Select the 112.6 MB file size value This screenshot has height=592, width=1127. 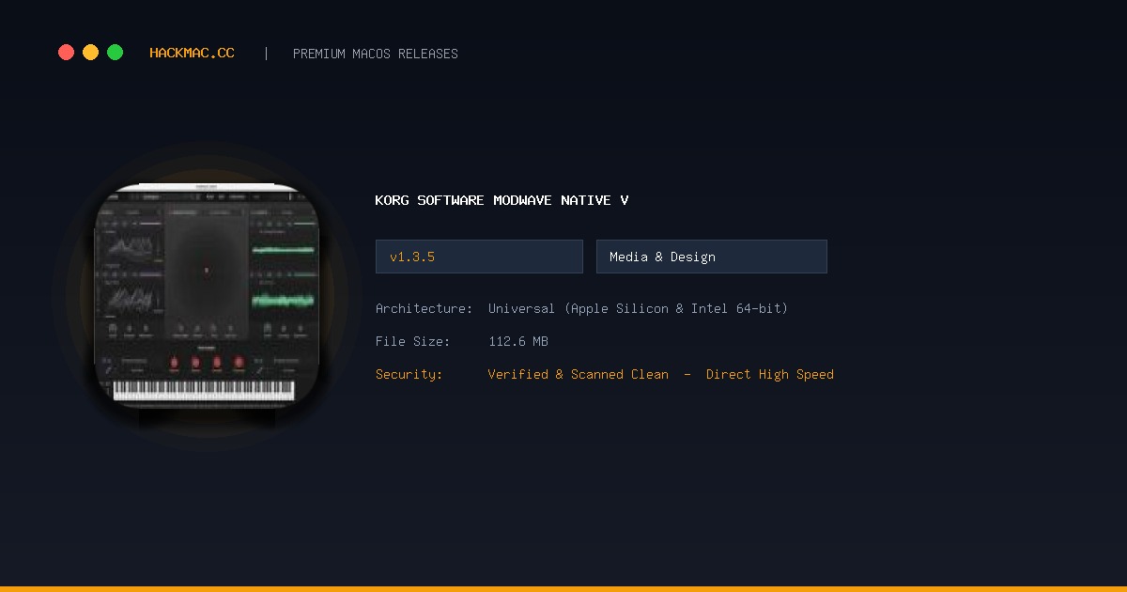pyautogui.click(x=518, y=341)
